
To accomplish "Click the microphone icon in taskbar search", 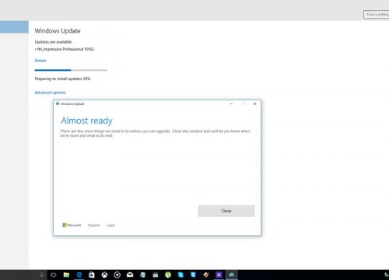I will click(41, 275).
